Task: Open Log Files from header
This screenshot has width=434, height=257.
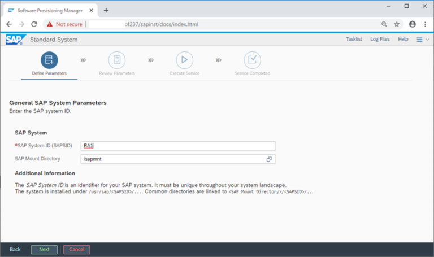Action: [380, 40]
